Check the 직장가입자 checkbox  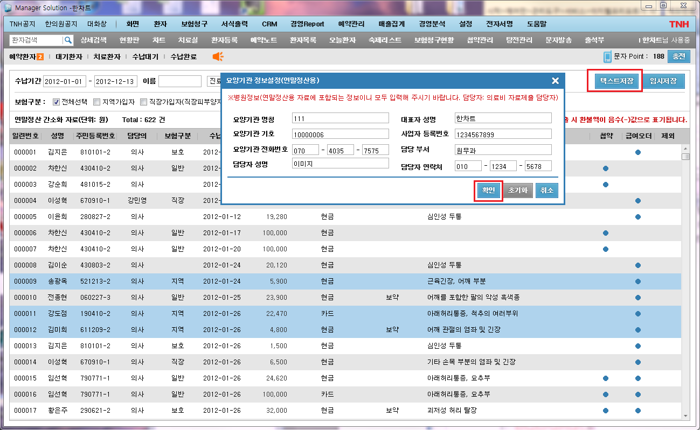(x=144, y=102)
